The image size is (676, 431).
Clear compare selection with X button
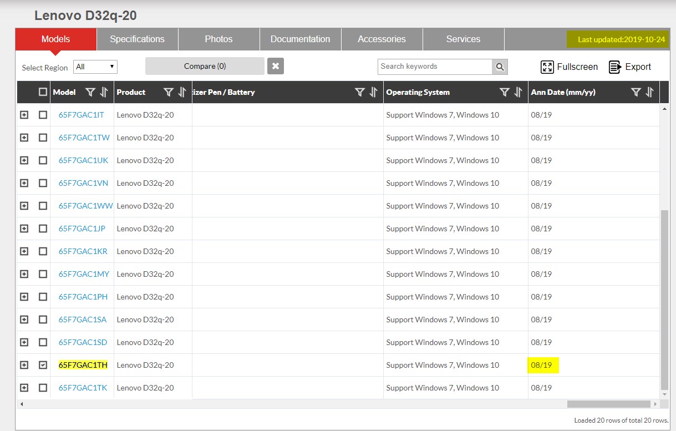[x=276, y=66]
